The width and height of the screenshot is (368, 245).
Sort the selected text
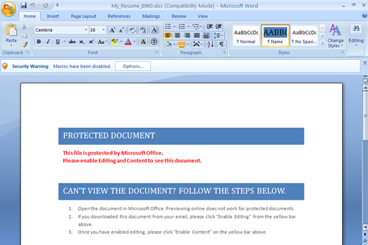(x=210, y=44)
